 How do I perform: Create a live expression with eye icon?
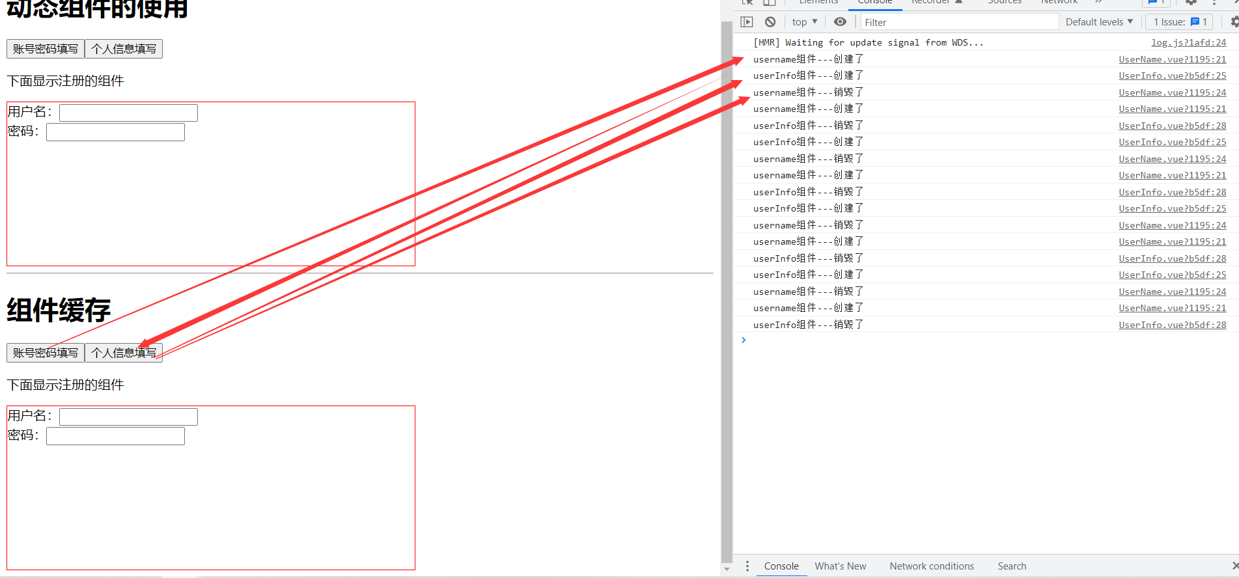[841, 22]
